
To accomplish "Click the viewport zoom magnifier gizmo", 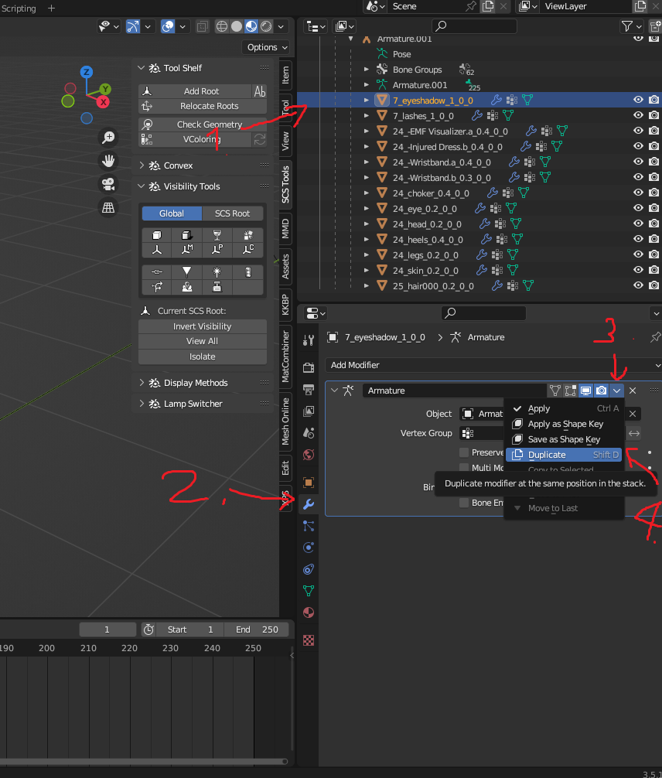I will click(108, 138).
